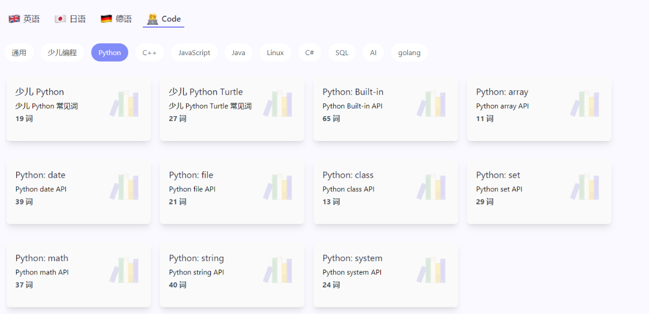
Task: Open the Linux category
Action: [x=275, y=53]
